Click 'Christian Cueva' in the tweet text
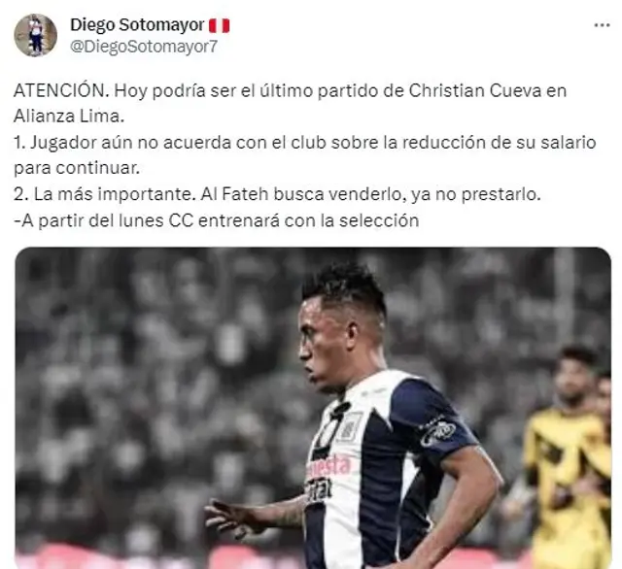622x569 pixels. (x=475, y=90)
